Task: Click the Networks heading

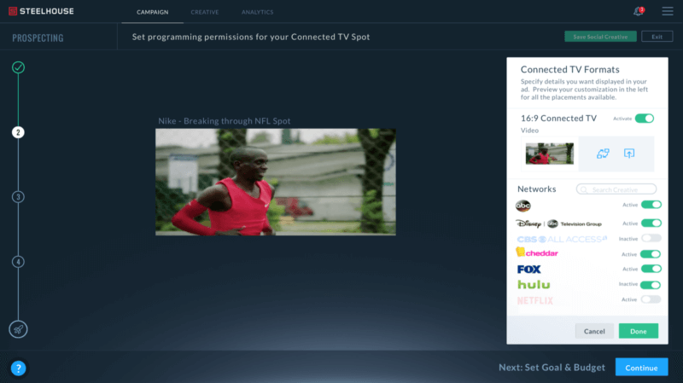Action: pyautogui.click(x=537, y=189)
